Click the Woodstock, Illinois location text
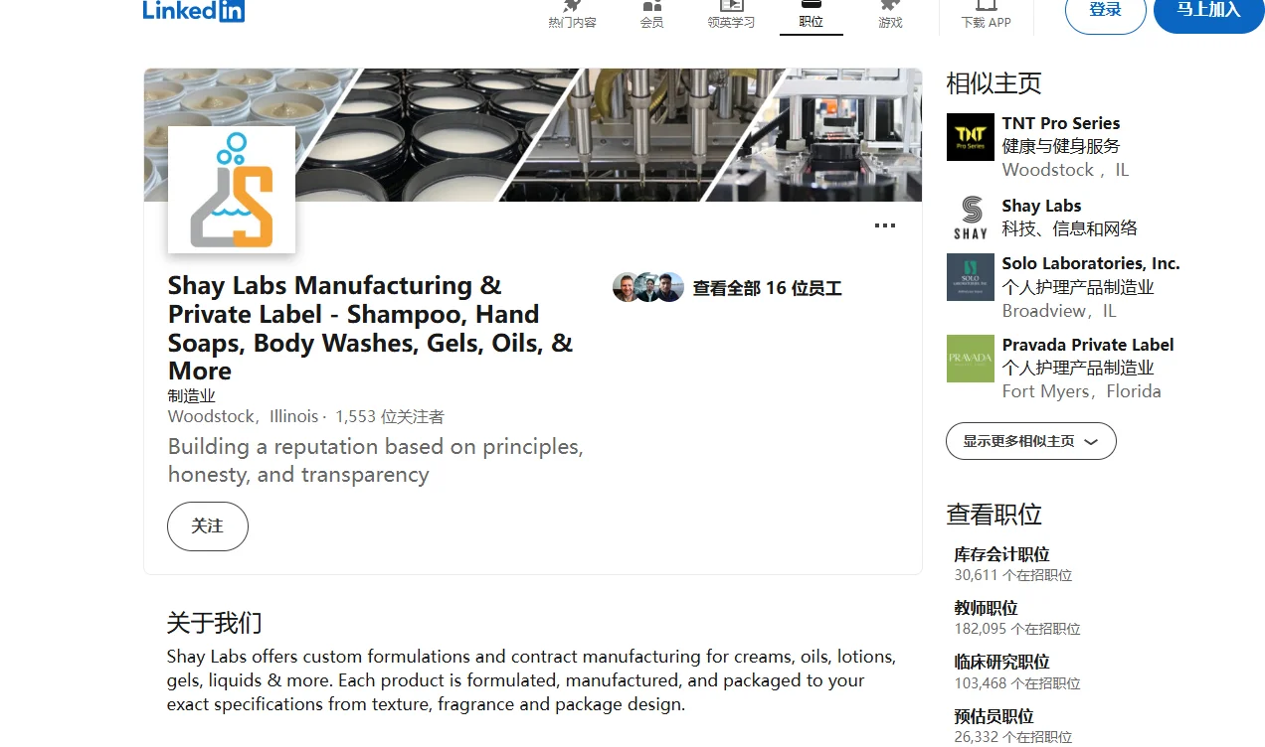1265x747 pixels. point(244,416)
